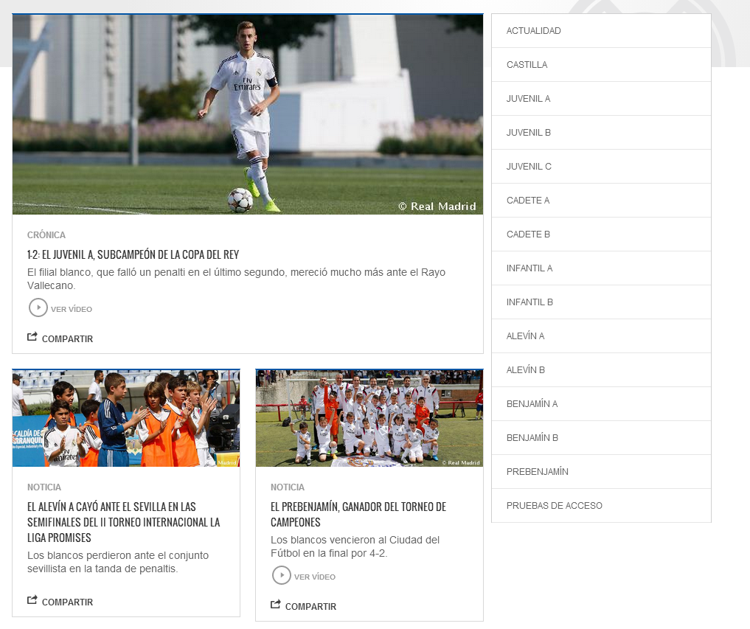Image resolution: width=750 pixels, height=629 pixels.
Task: Choose Infantil B from sidebar
Action: click(x=601, y=302)
